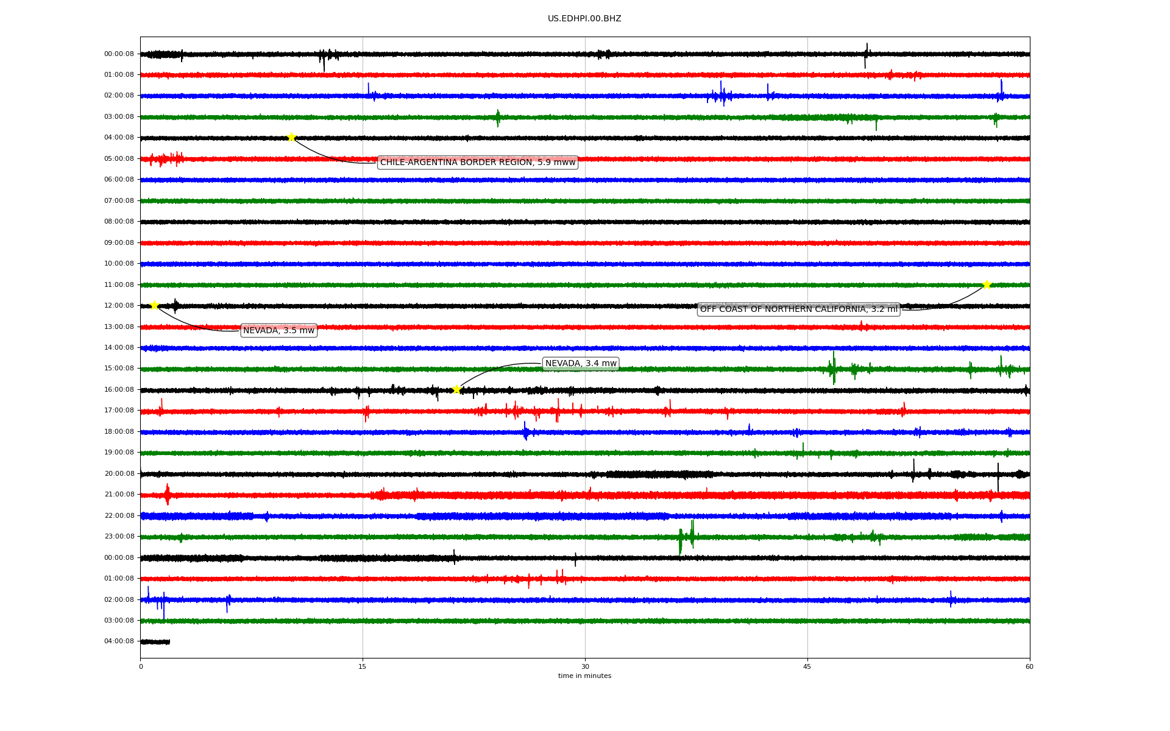Click the 15 tick on the x-axis
Viewport: 1170px width, 731px height.
pyautogui.click(x=363, y=666)
